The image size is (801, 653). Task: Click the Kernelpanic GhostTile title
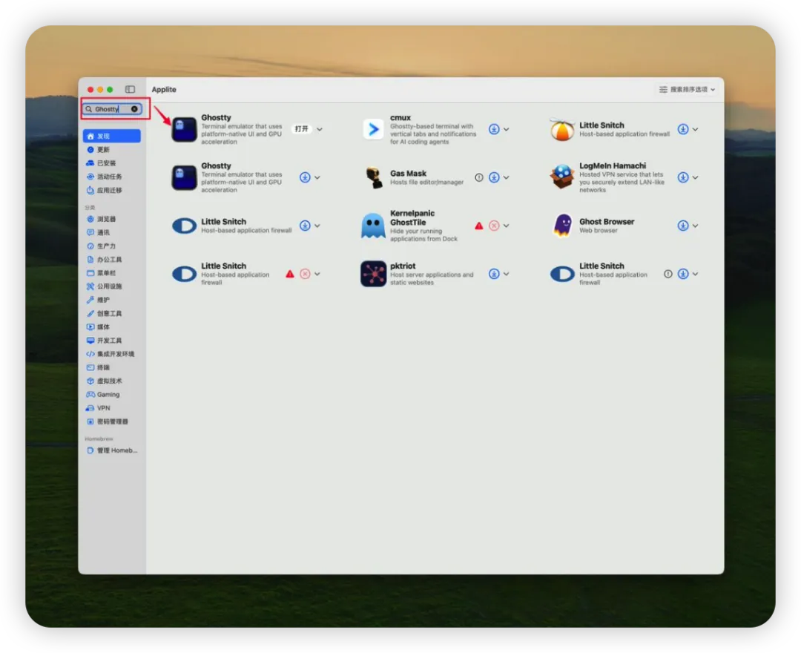pos(412,217)
